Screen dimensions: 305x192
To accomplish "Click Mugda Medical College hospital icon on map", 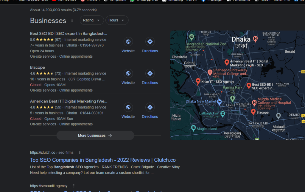I will [x=254, y=103].
